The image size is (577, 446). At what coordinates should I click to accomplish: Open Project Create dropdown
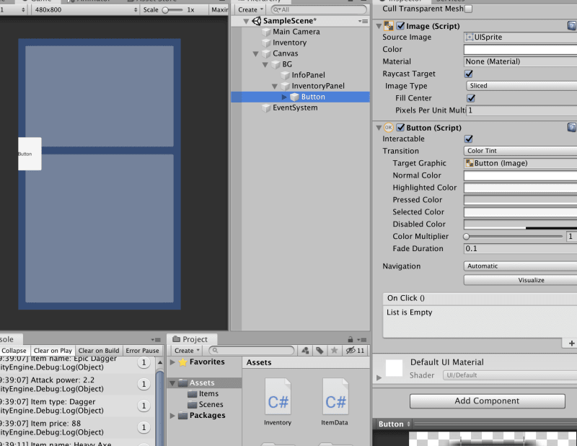pos(187,351)
